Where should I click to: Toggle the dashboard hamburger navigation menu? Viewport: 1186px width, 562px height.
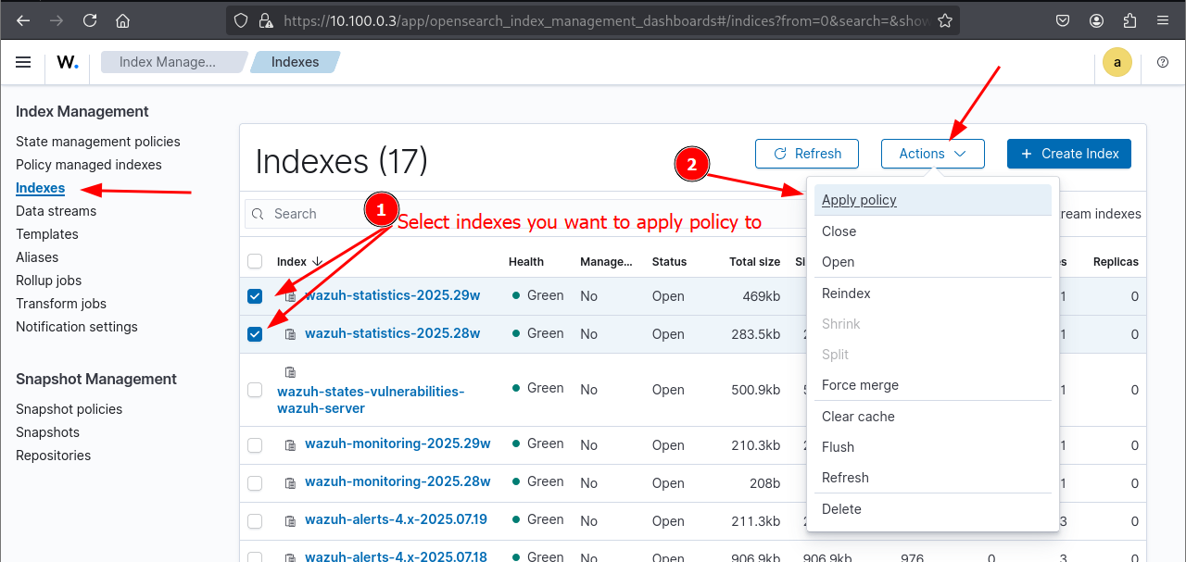[x=23, y=62]
